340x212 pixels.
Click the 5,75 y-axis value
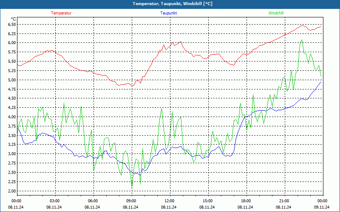point(12,52)
